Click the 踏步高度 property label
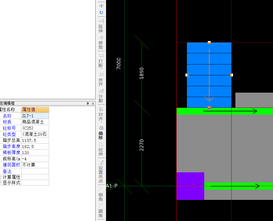The image size is (273, 221). coord(11,147)
